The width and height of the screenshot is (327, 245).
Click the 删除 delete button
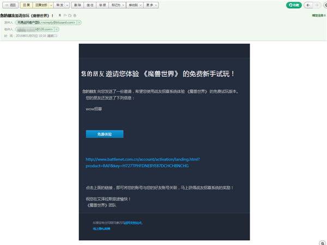tap(77, 5)
